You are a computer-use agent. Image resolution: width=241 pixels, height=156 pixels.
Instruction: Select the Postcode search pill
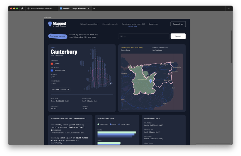pyautogui.click(x=58, y=36)
